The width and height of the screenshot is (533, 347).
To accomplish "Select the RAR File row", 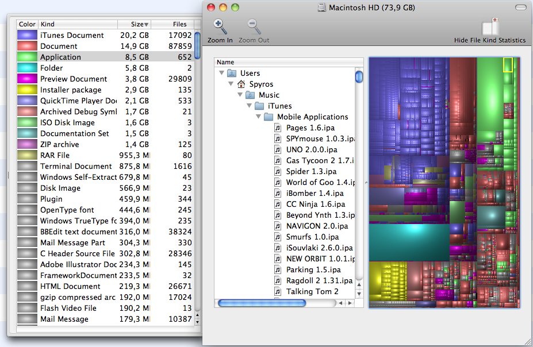I will (x=105, y=155).
